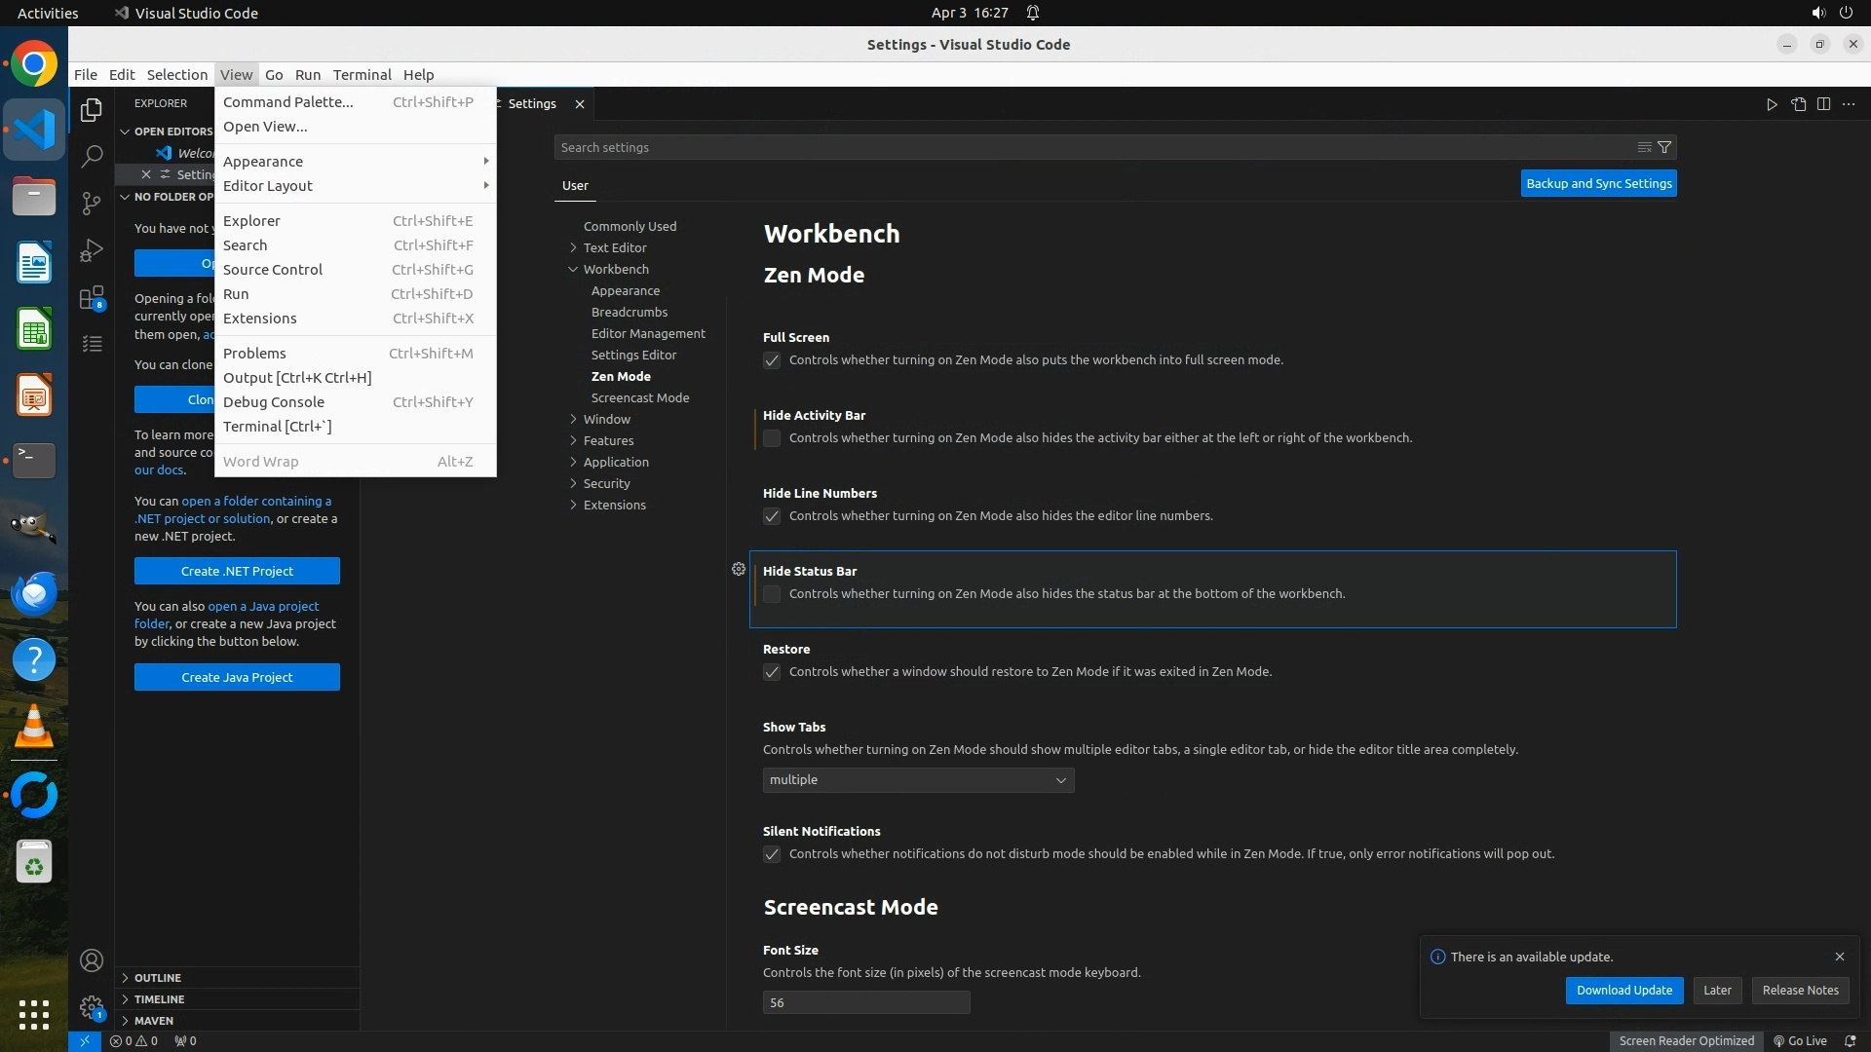The width and height of the screenshot is (1871, 1052).
Task: Click the filter icon in settings search
Action: [1664, 147]
